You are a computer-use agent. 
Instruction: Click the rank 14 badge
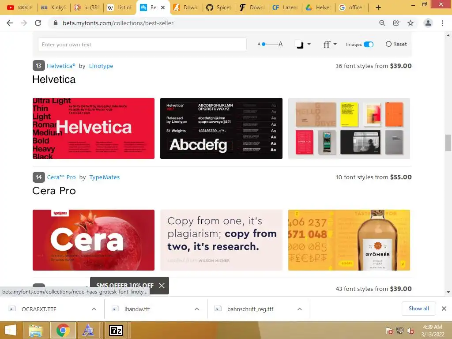click(x=39, y=177)
